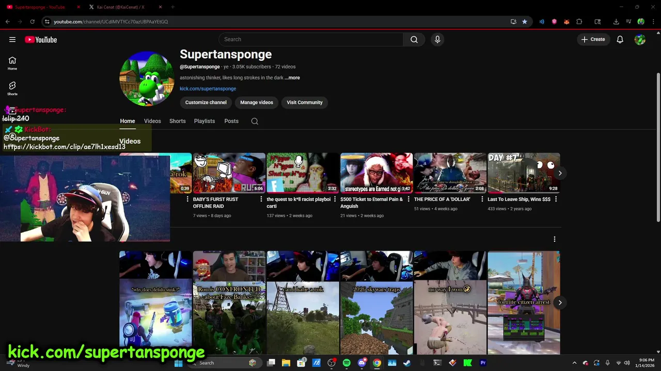Open a new browser tab
The width and height of the screenshot is (661, 371).
pos(172,7)
